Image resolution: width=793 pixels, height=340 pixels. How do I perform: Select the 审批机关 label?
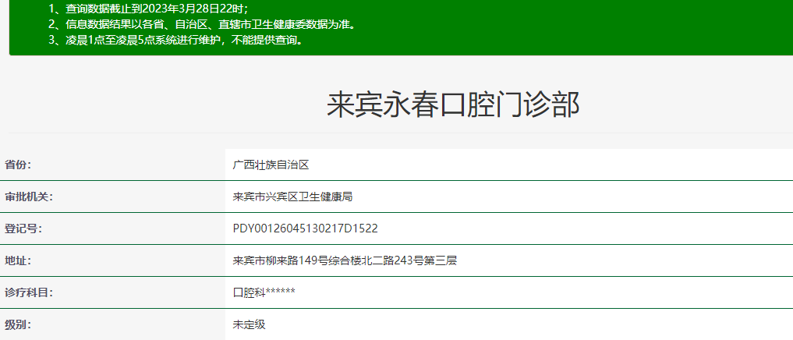(29, 197)
